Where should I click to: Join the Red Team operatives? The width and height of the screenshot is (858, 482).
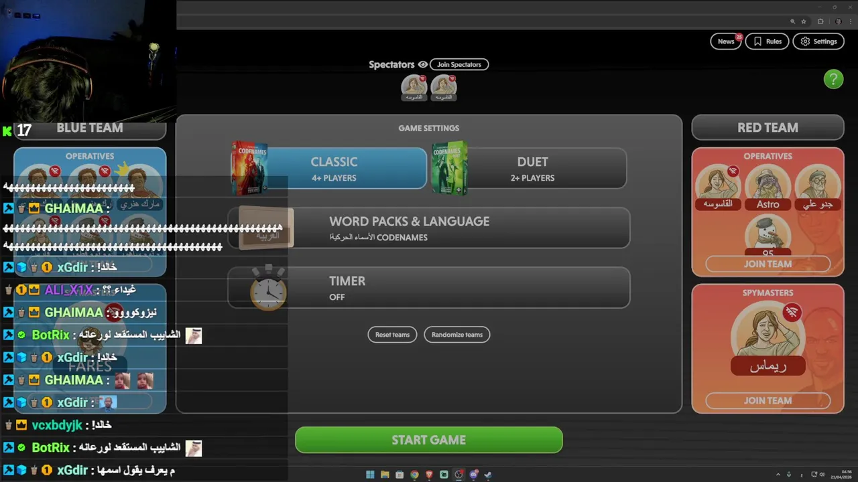coord(768,264)
